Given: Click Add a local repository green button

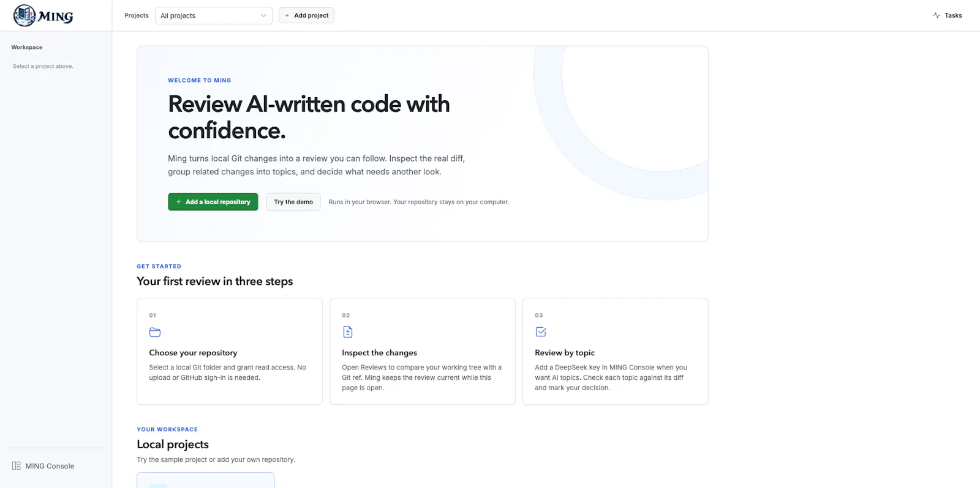Looking at the screenshot, I should [x=213, y=202].
